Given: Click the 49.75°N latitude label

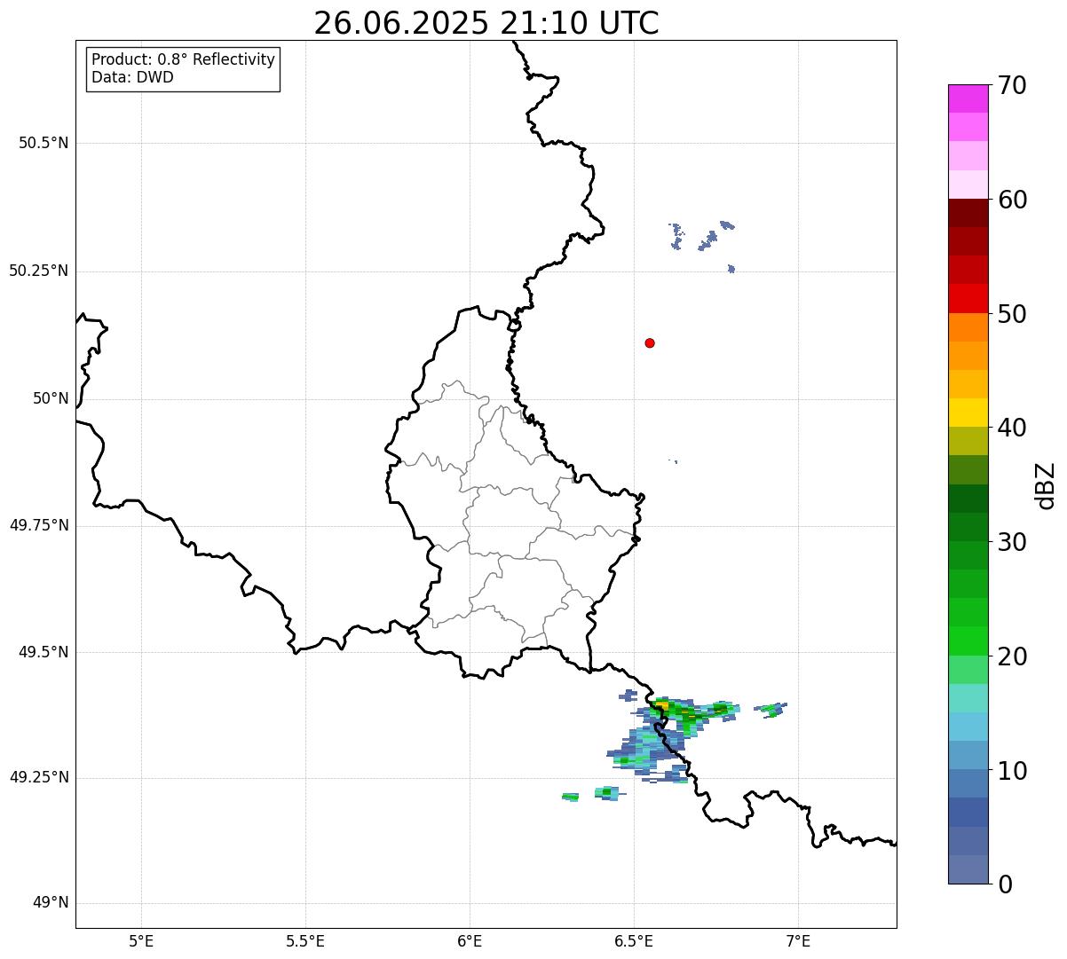Looking at the screenshot, I should pyautogui.click(x=39, y=525).
